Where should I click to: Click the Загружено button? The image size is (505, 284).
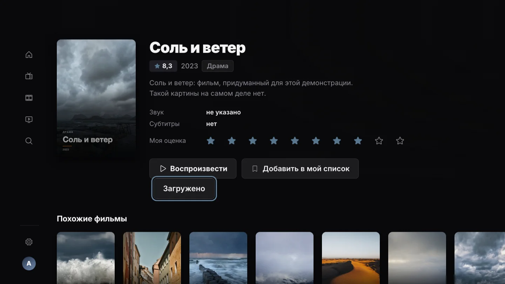(x=184, y=189)
